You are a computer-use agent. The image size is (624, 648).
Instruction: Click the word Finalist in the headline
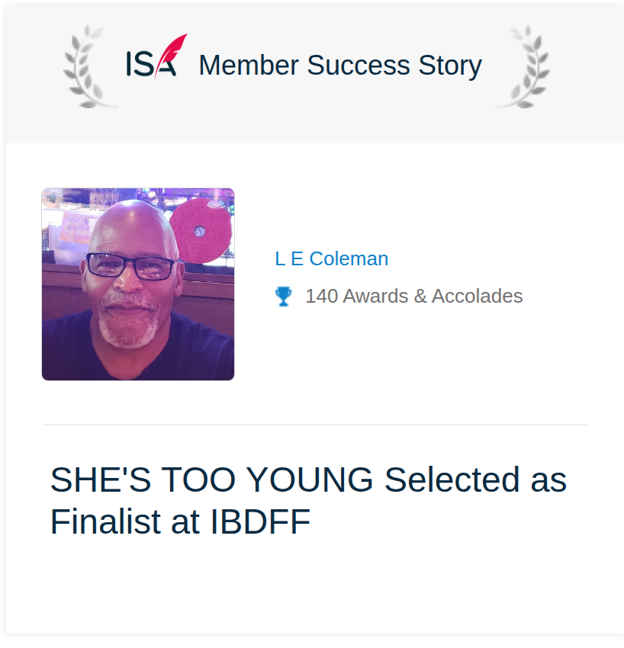coord(106,522)
